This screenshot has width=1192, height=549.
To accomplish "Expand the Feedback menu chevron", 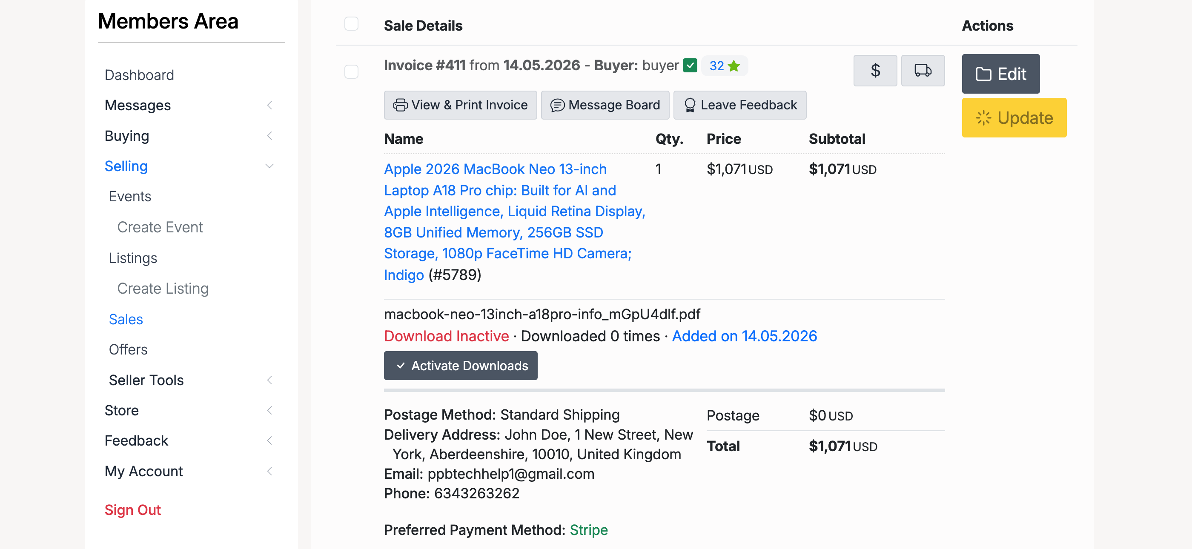I will point(269,440).
